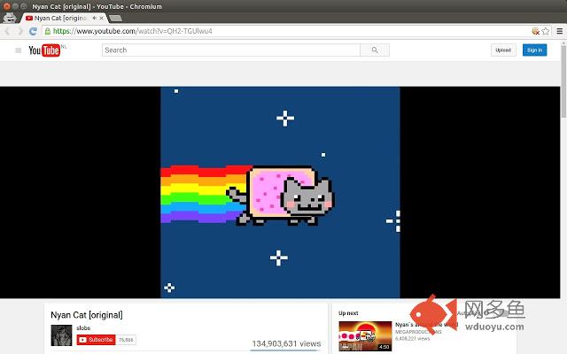567x354 pixels.
Task: Click the Up next heading
Action: coord(348,313)
